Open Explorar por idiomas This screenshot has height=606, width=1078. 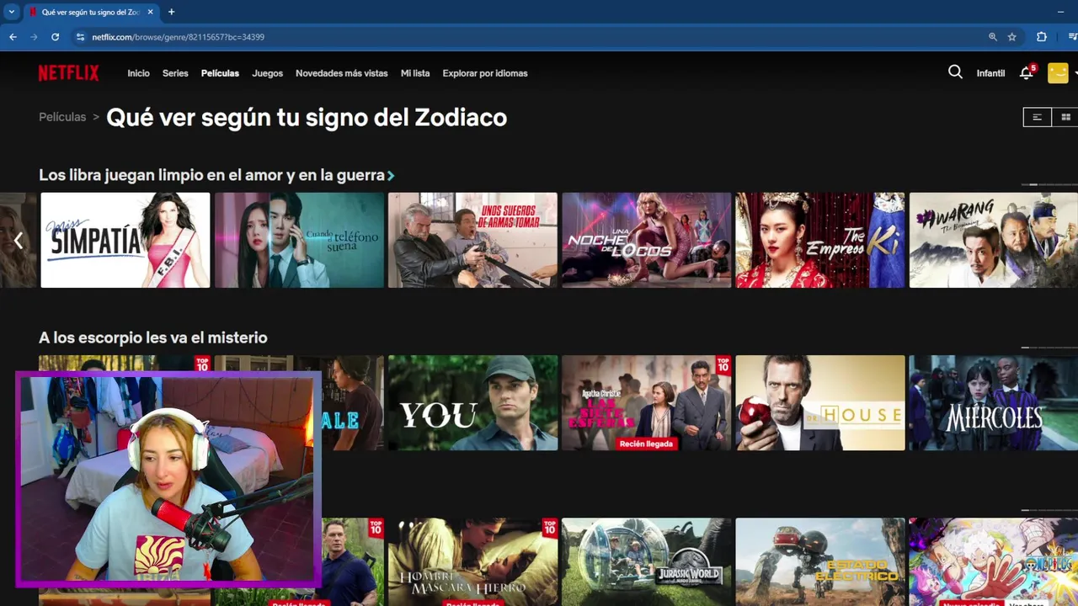click(485, 73)
